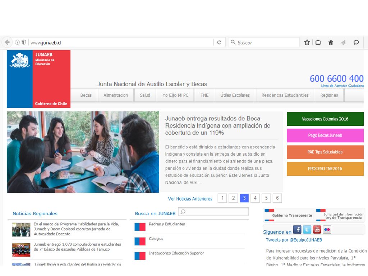
Task: Open the Padres y Estudiantes link
Action: (167, 224)
